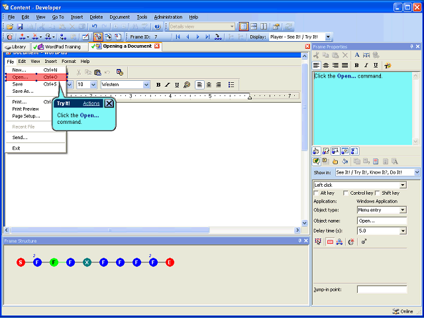Enable the Control key checkbox
This screenshot has width=424, height=318.
pyautogui.click(x=346, y=193)
